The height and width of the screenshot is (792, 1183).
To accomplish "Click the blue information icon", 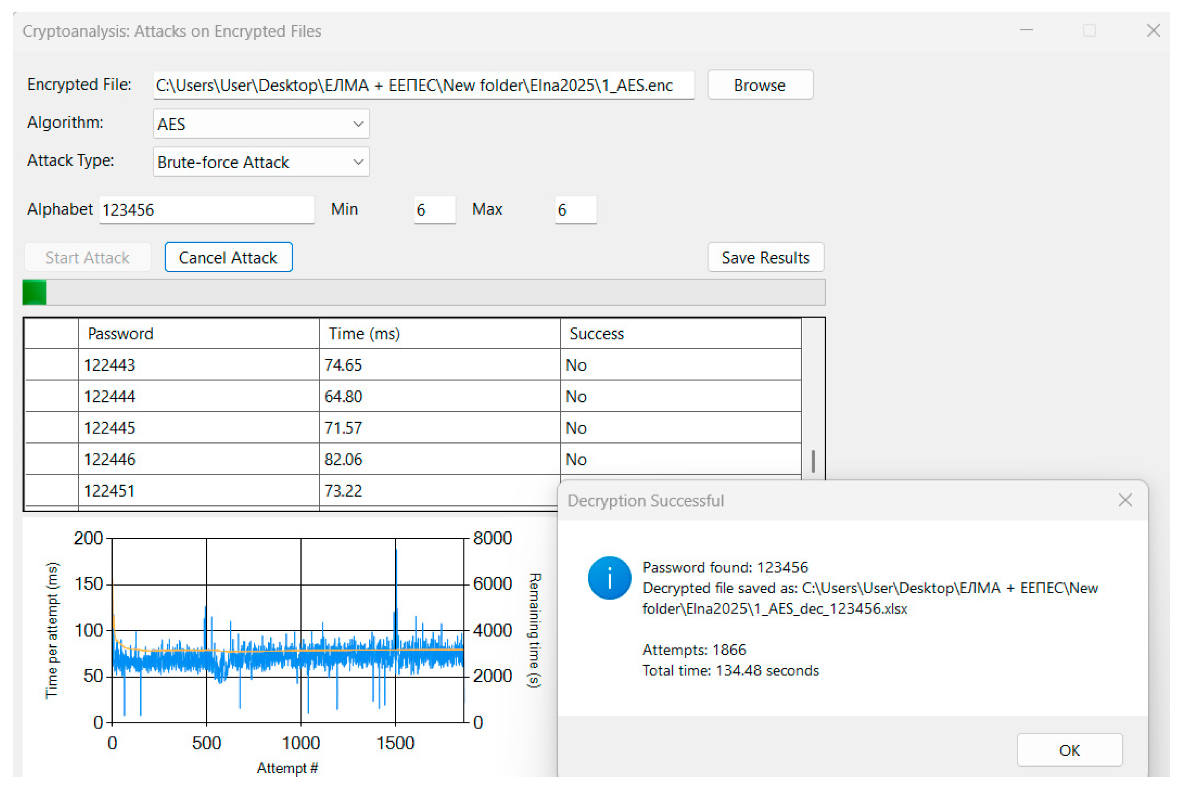I will click(x=609, y=578).
